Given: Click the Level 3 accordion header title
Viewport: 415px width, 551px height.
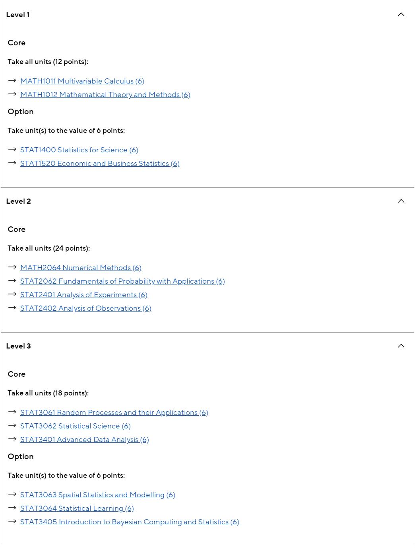Looking at the screenshot, I should click(x=18, y=346).
